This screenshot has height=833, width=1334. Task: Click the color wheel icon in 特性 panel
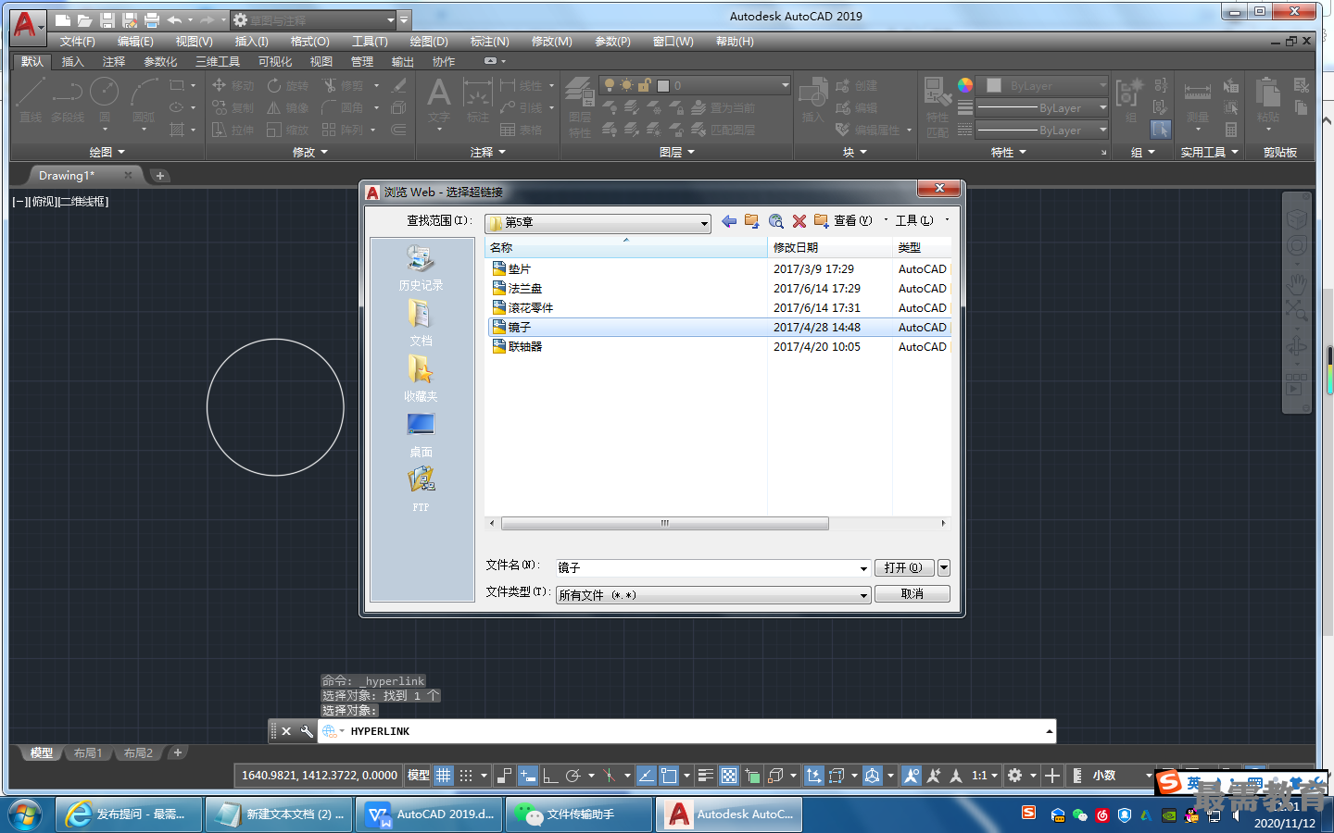click(965, 85)
